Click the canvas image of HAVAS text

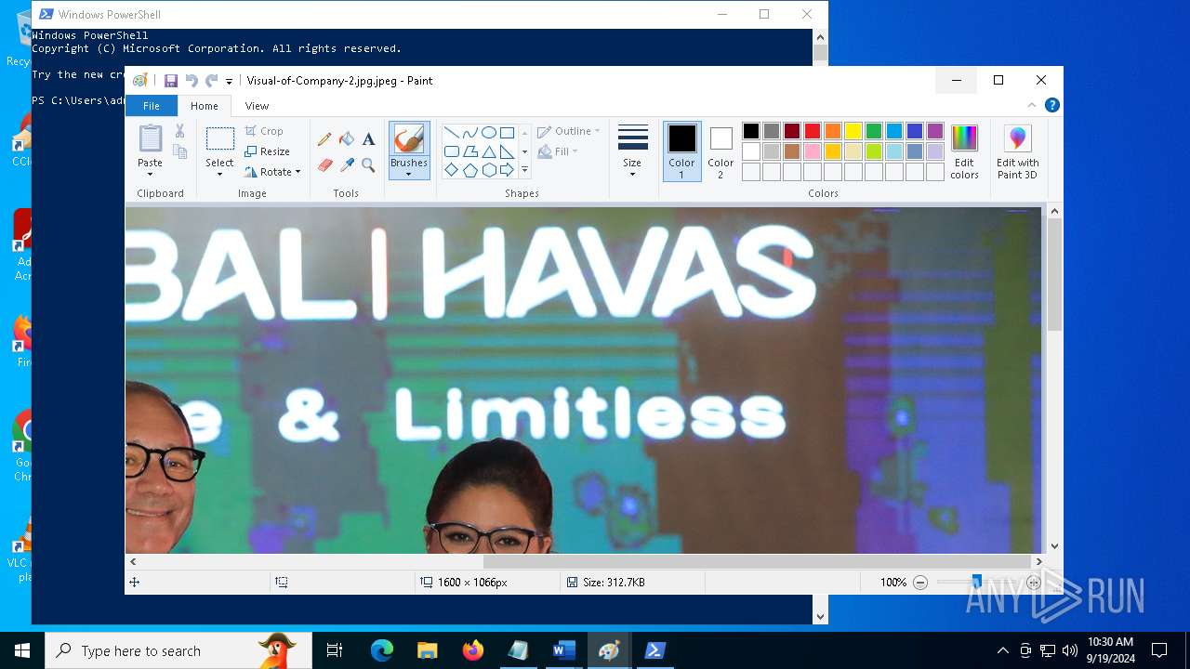[x=620, y=272]
